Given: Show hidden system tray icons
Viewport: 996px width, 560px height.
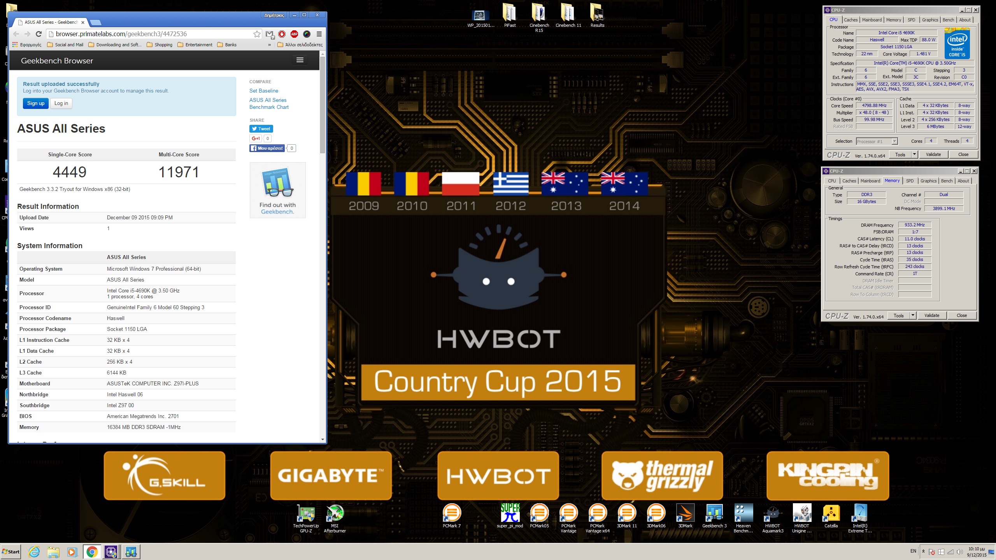Looking at the screenshot, I should 923,551.
